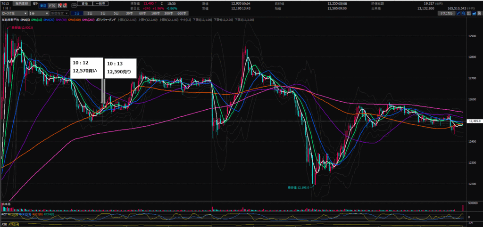Select the 30本 bar count tab
Image resolution: width=483 pixels, height=227 pixels.
pyautogui.click(x=129, y=14)
